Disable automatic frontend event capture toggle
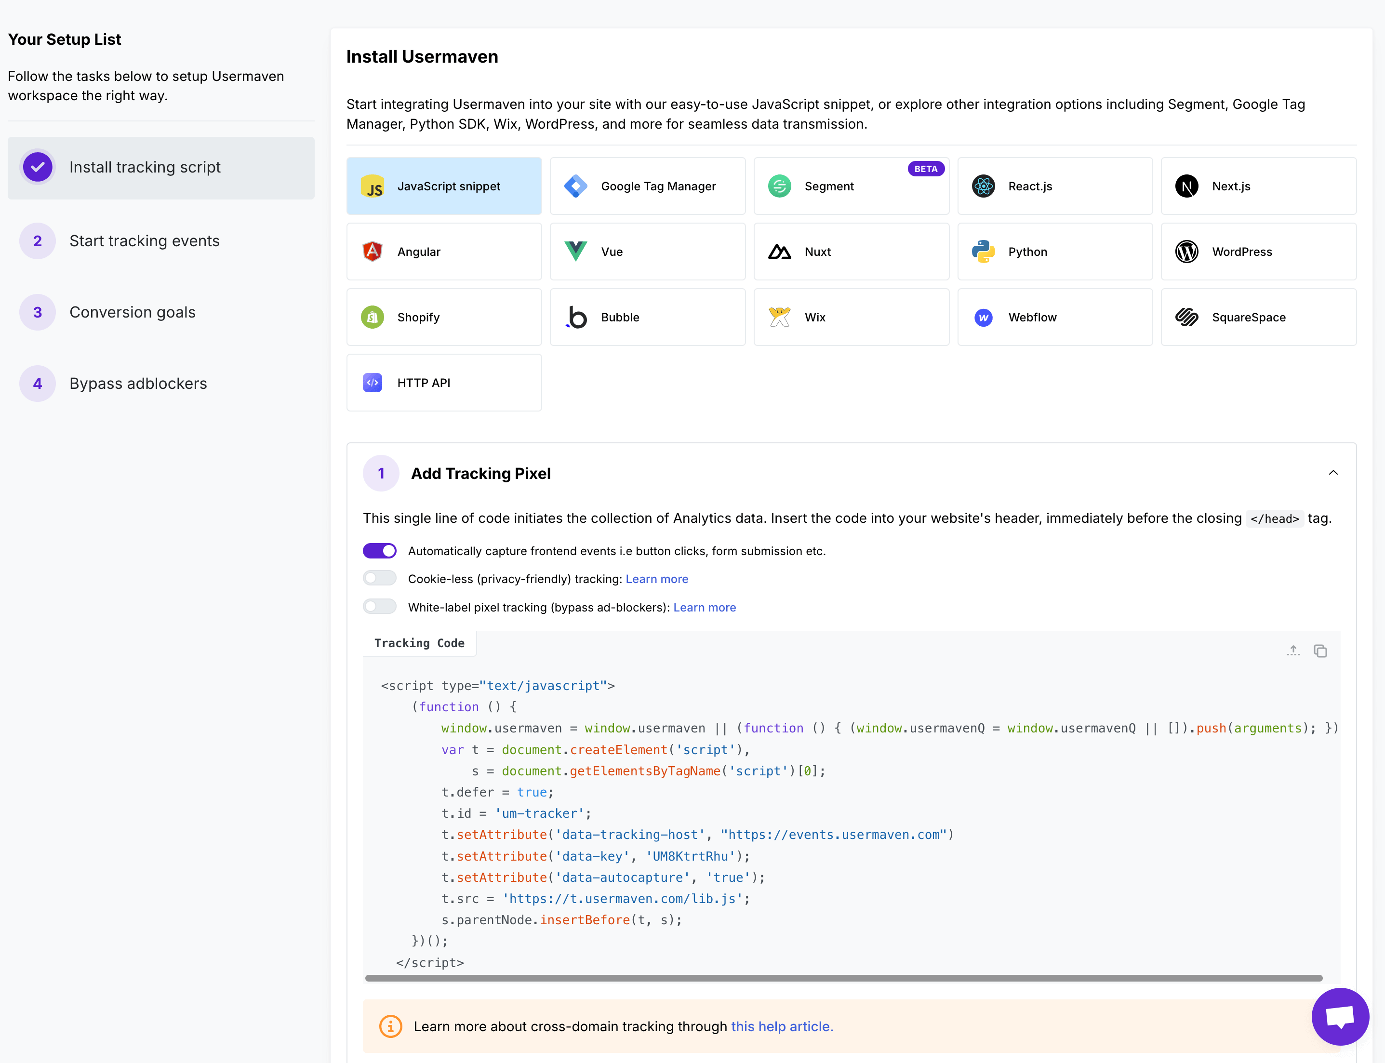The image size is (1385, 1063). [380, 551]
